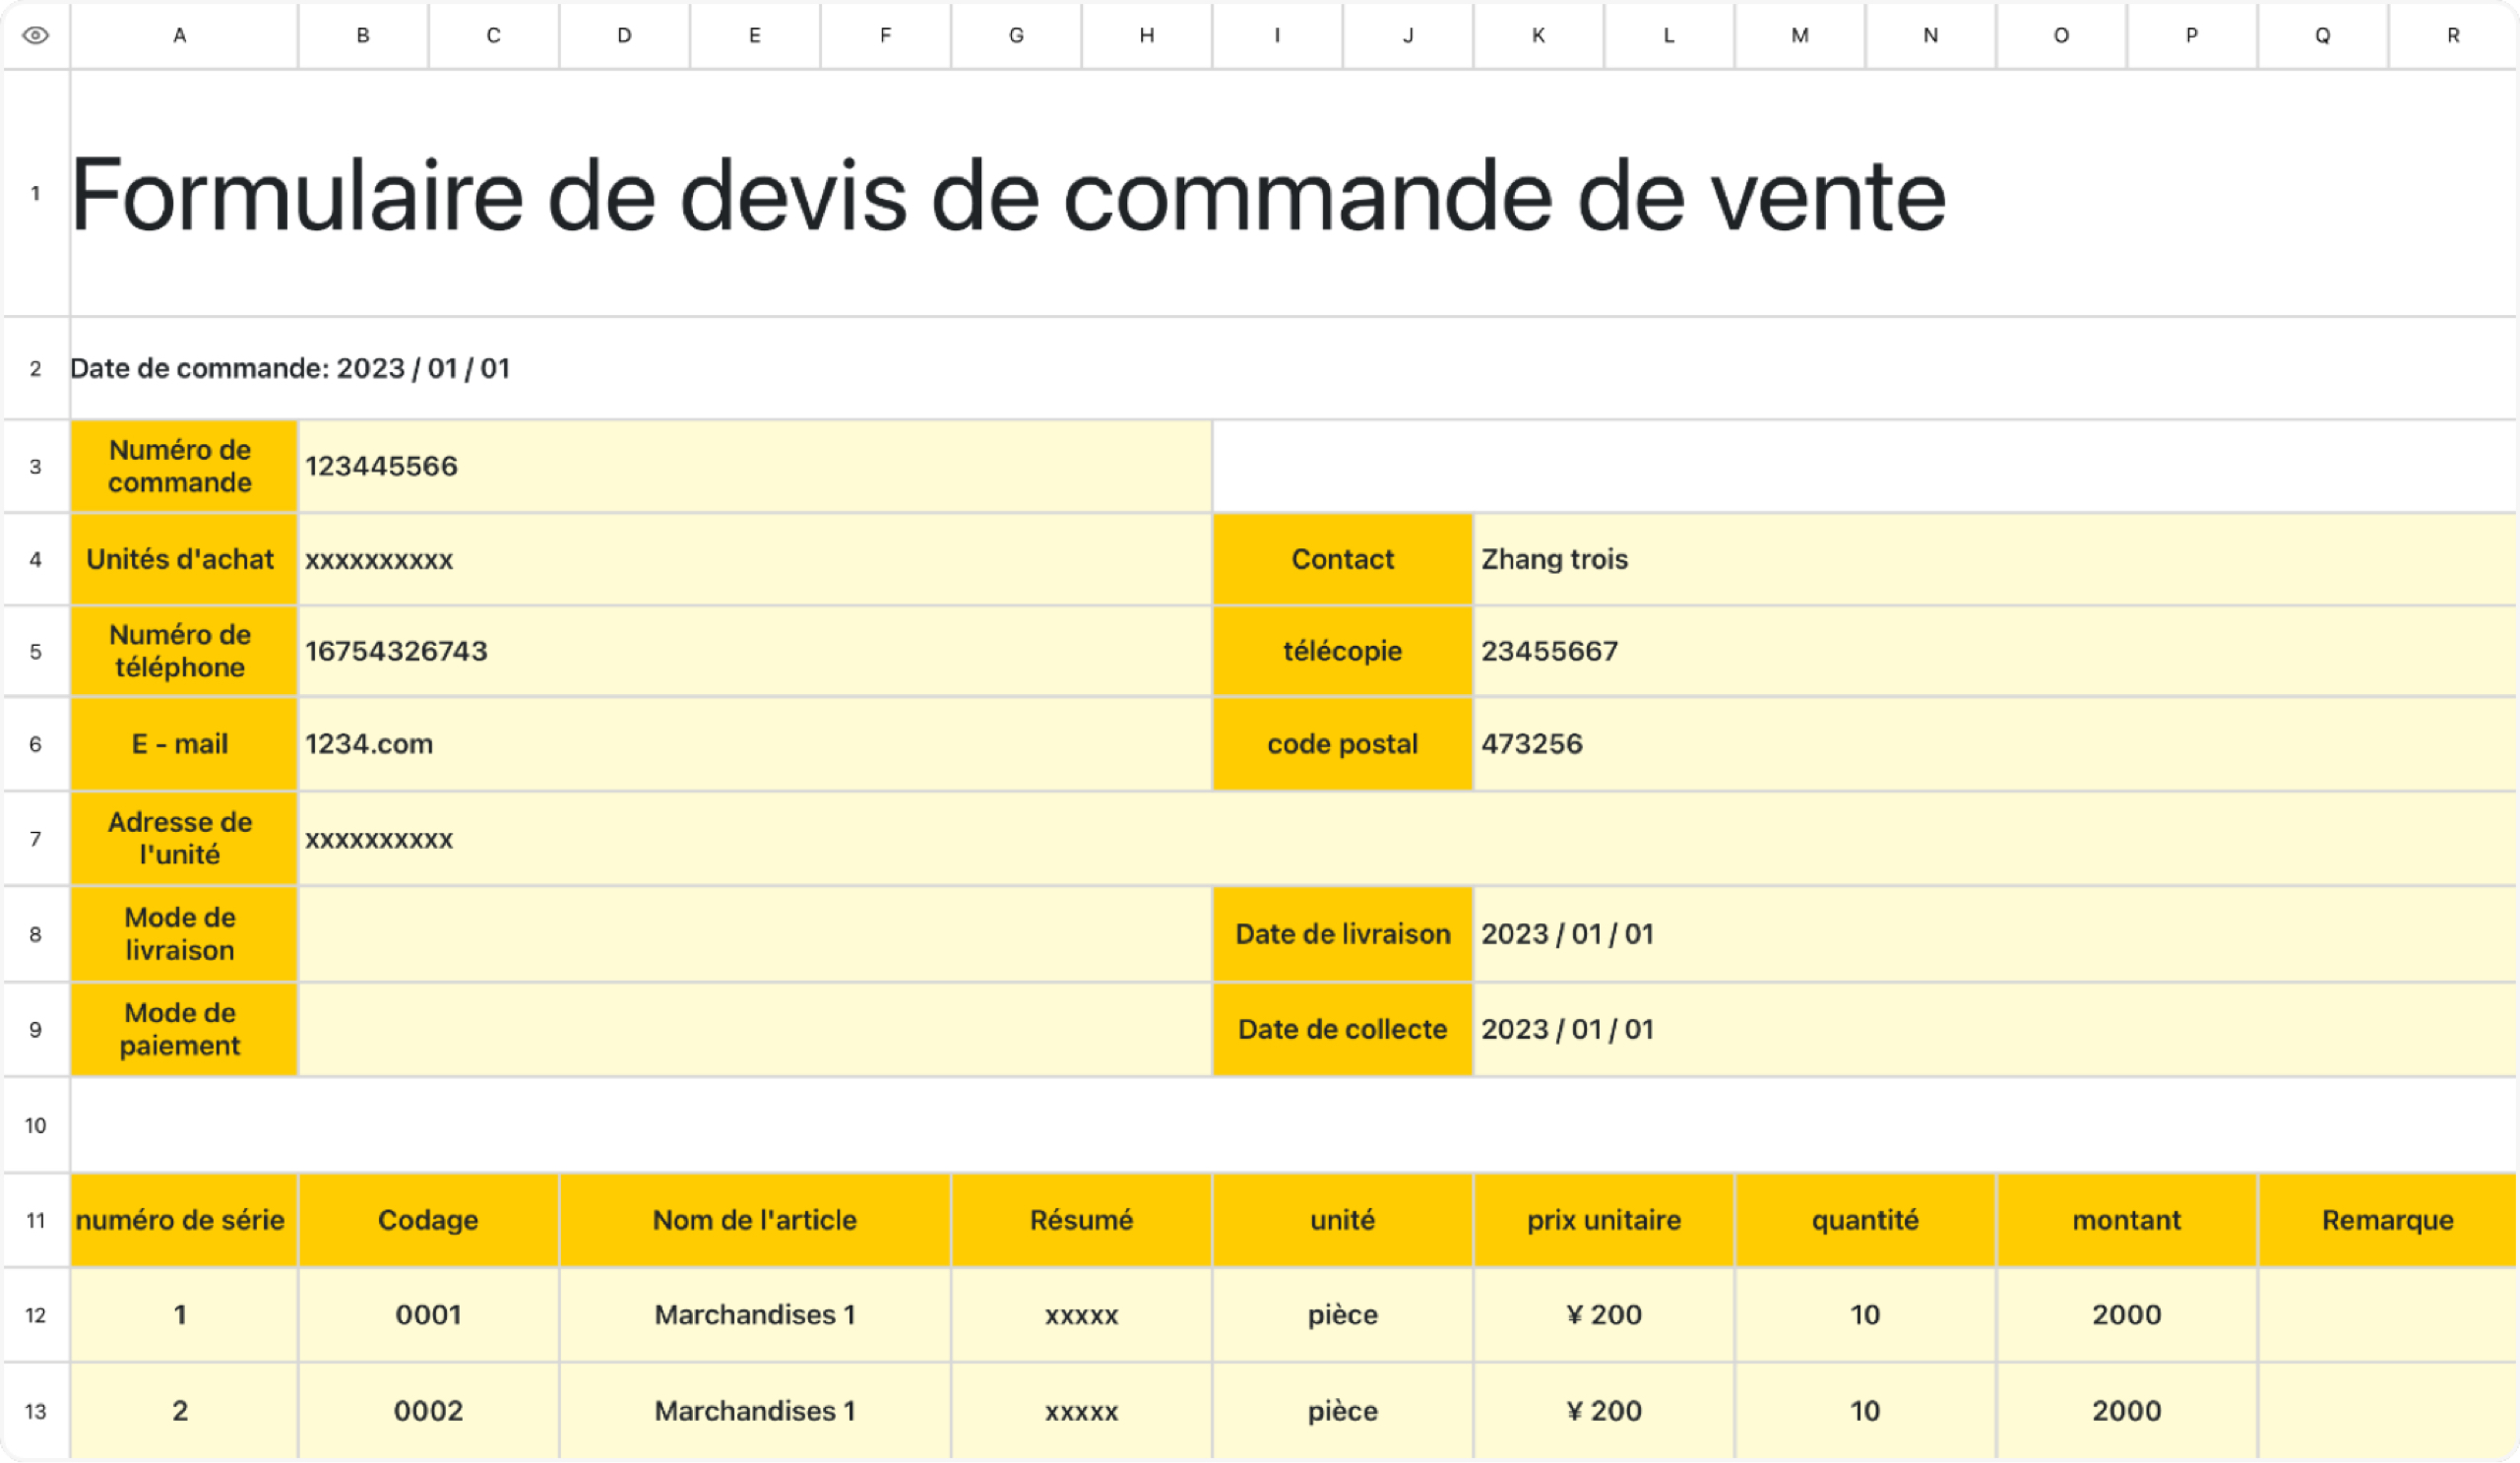Viewport: 2520px width, 1463px height.
Task: Click the 'numéro de série' column header
Action: tap(184, 1220)
